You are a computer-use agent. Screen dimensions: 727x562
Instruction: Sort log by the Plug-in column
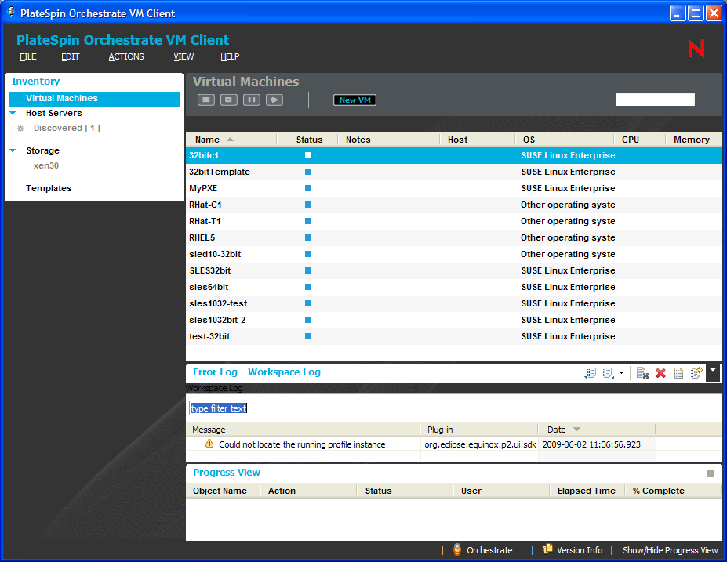(479, 430)
